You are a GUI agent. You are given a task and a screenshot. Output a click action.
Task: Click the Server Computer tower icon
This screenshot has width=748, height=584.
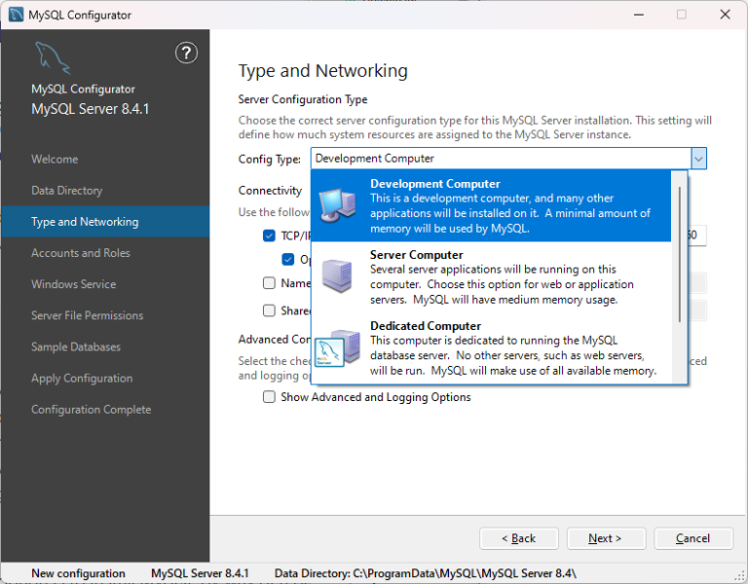(x=337, y=276)
